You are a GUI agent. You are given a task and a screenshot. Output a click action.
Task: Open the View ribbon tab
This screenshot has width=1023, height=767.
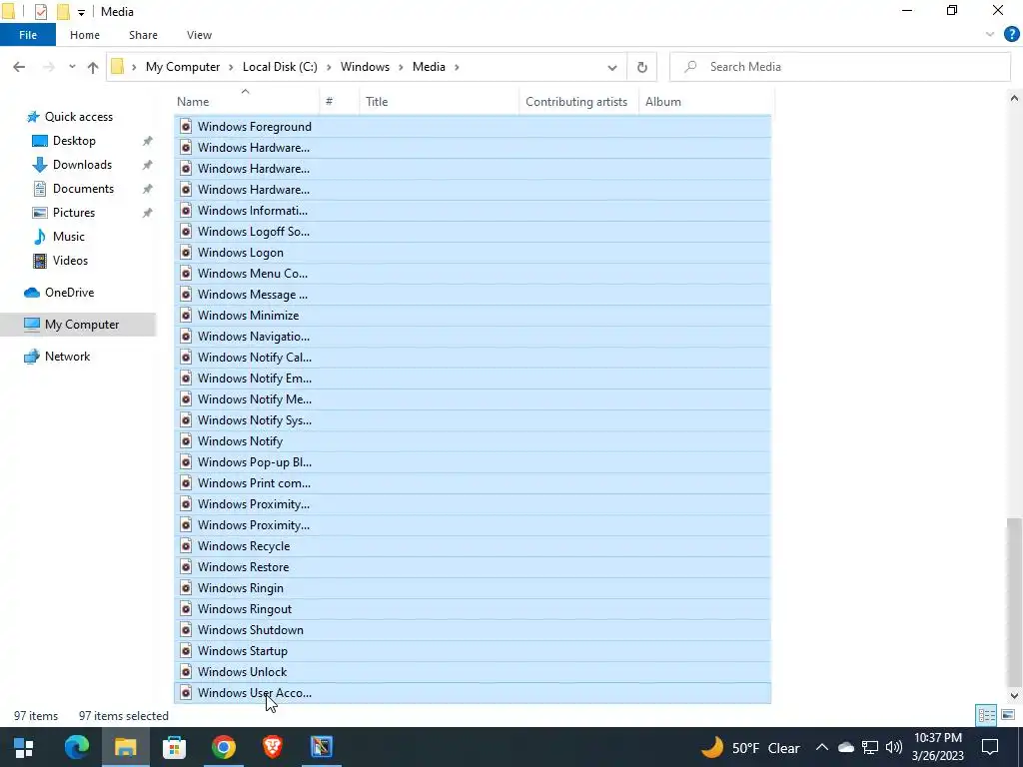coord(199,35)
